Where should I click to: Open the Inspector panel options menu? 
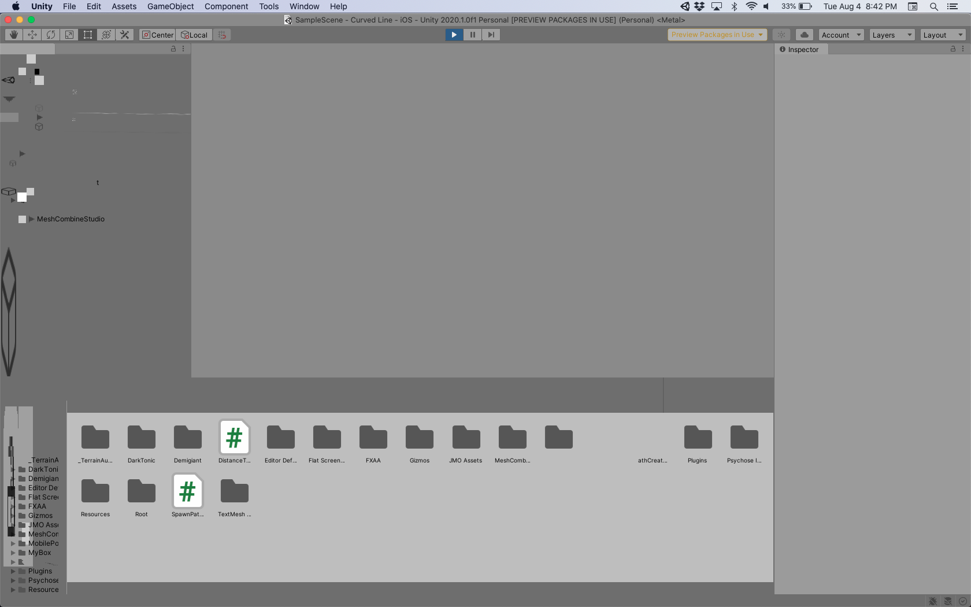[x=963, y=49]
